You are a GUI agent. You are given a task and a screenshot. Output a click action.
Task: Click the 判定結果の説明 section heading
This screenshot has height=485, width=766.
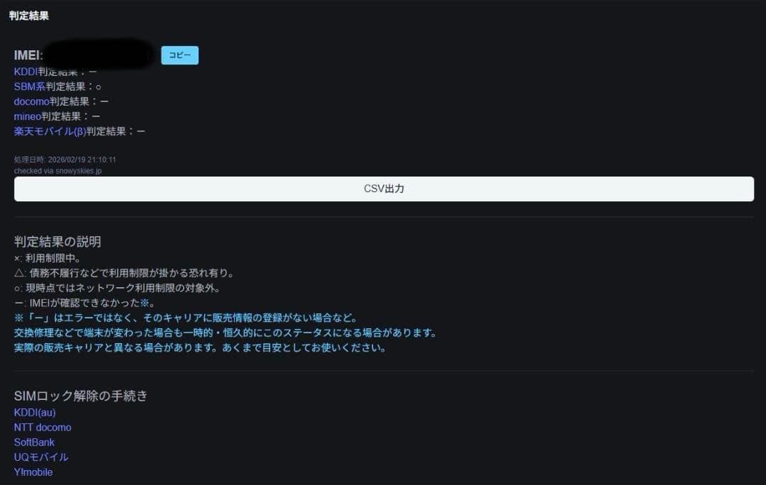(59, 241)
